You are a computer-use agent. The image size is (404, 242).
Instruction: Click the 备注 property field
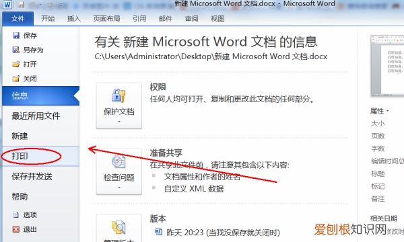pos(378,199)
